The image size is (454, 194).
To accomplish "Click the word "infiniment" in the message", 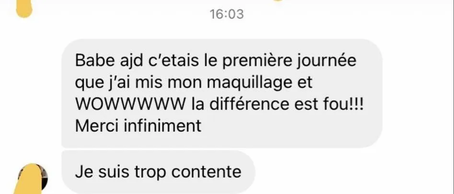I will [x=163, y=126].
